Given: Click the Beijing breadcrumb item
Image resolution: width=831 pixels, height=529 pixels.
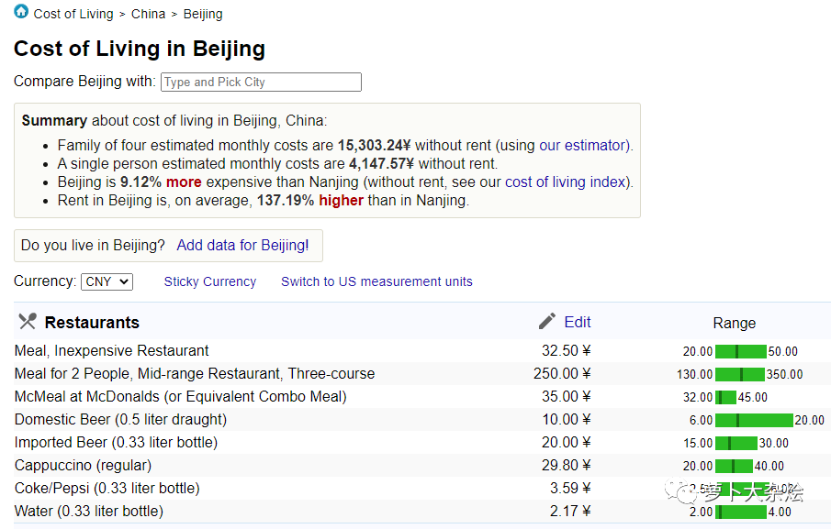Looking at the screenshot, I should (x=203, y=15).
